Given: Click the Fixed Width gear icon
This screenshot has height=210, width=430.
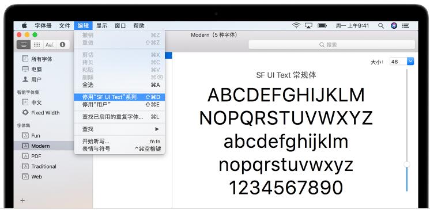Looking at the screenshot, I should [25, 113].
